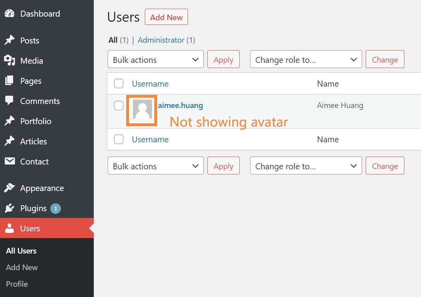
Task: Open Media via its camera icon
Action: click(9, 61)
